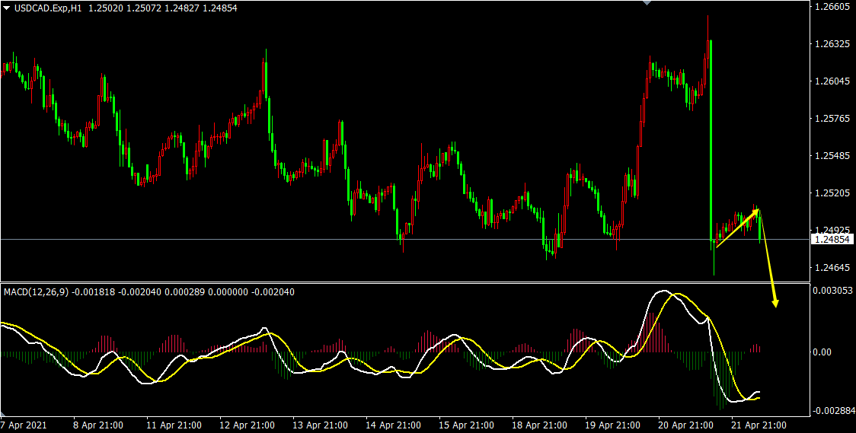Select the long downward yellow arrow's arrowhead
Screen dimensions: 856x433
775,304
